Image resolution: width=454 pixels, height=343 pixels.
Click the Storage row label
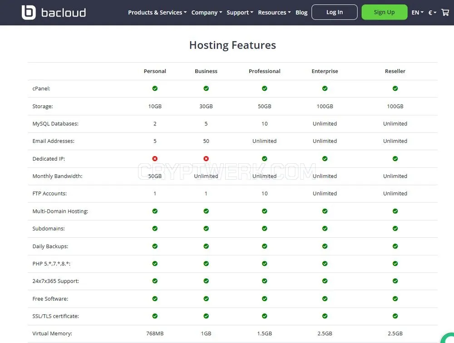[43, 106]
